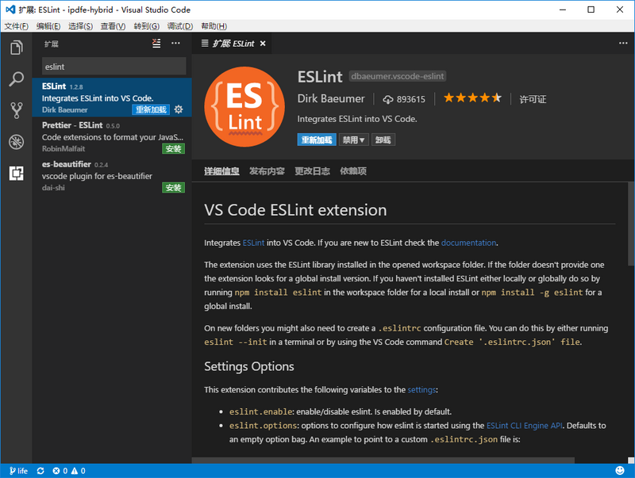Open the 调试(D) menu
The height and width of the screenshot is (478, 635).
point(180,26)
